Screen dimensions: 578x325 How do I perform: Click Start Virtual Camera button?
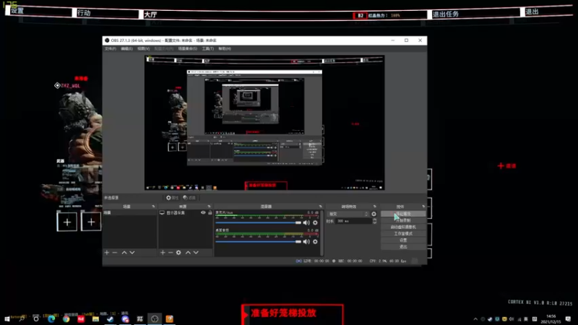(403, 227)
